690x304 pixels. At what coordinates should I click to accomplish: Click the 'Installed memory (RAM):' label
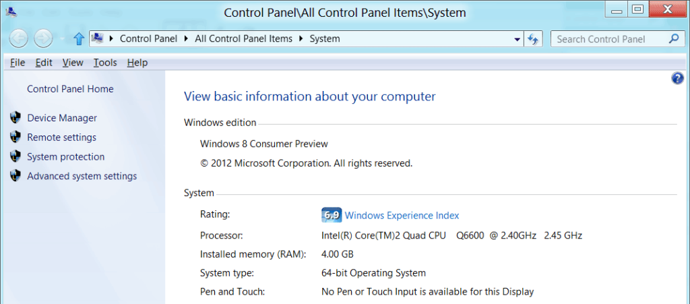pyautogui.click(x=253, y=254)
